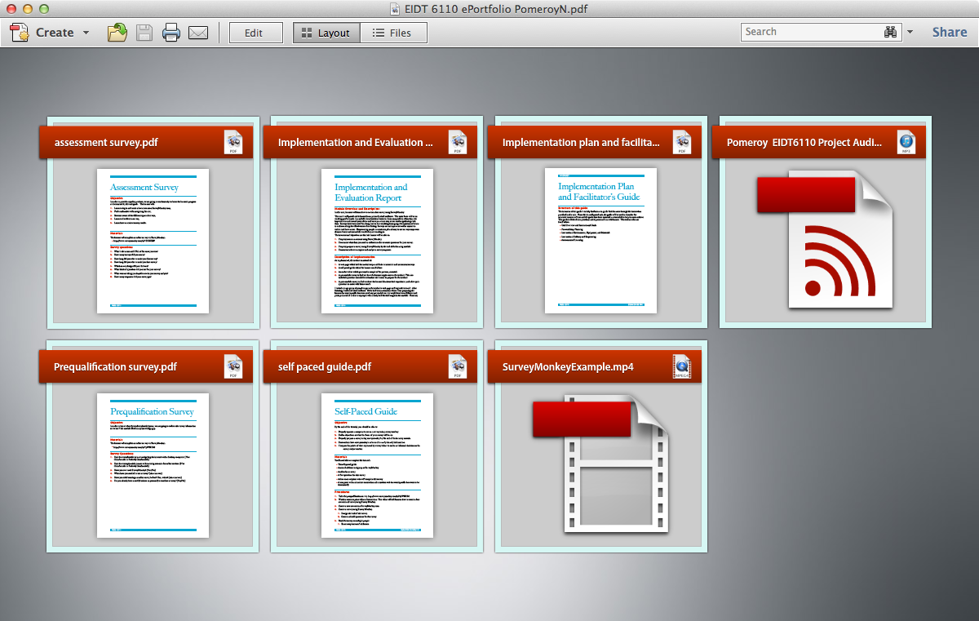Open the search options dropdown arrow
Image resolution: width=979 pixels, height=621 pixels.
tap(910, 33)
